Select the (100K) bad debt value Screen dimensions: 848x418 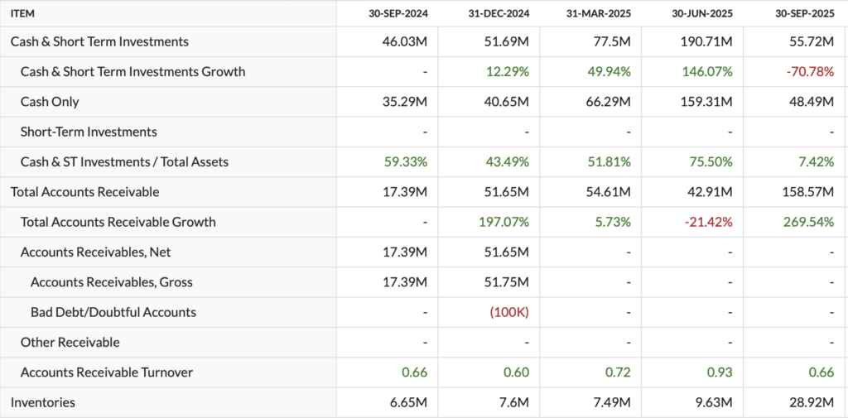click(x=510, y=312)
